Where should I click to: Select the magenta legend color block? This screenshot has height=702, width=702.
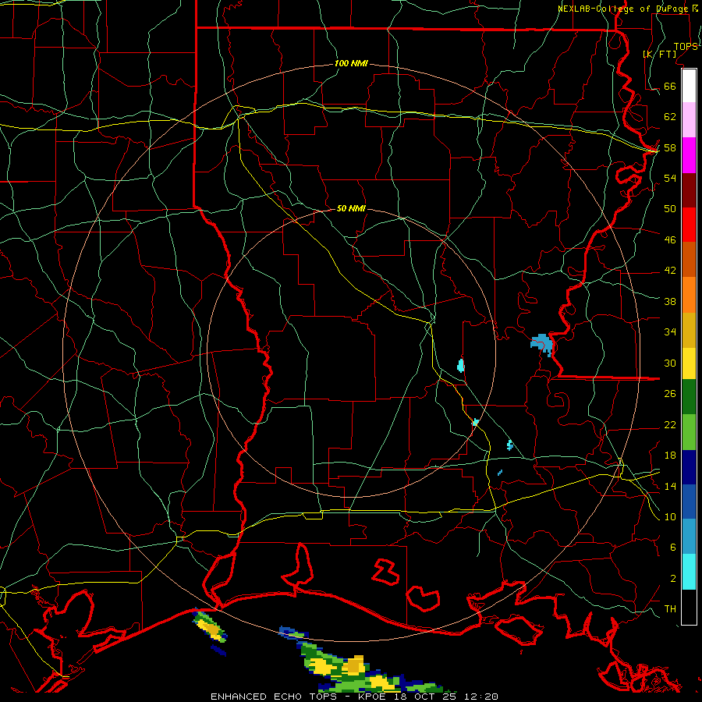point(689,155)
